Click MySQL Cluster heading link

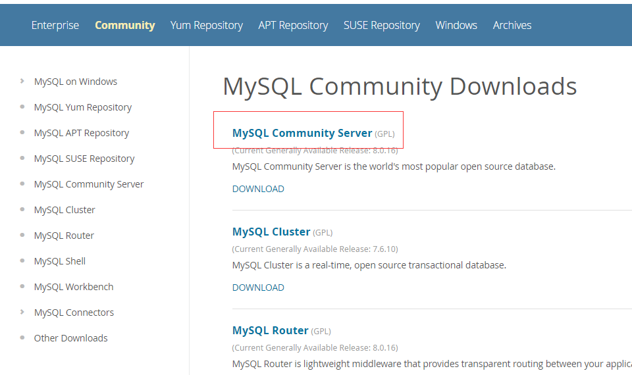tap(271, 232)
